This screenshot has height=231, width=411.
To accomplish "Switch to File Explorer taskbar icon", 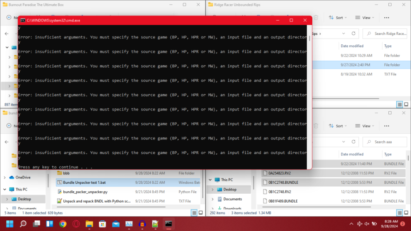I will click(89, 224).
